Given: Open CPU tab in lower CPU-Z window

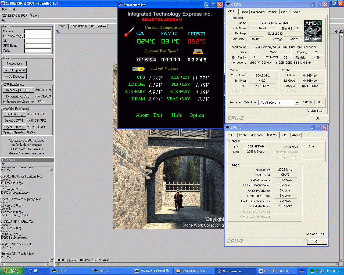Looking at the screenshot, I should click(231, 135).
